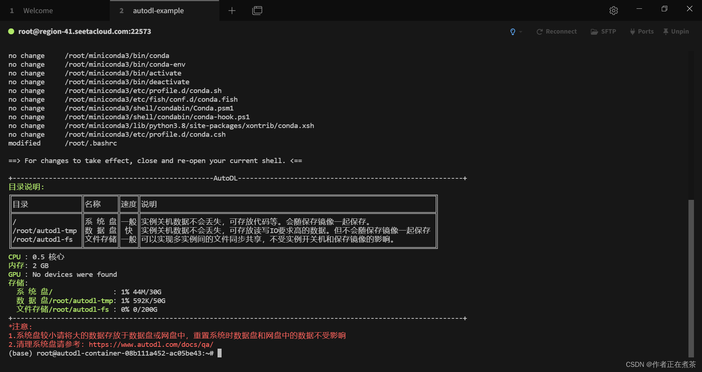Minimize the terminal window
Screen dimensions: 702x372
[639, 9]
